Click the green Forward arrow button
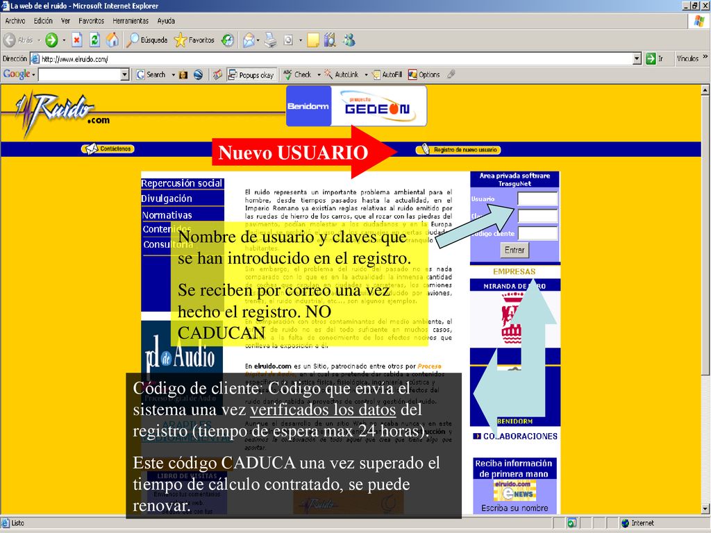This screenshot has height=533, width=711. pyautogui.click(x=51, y=40)
